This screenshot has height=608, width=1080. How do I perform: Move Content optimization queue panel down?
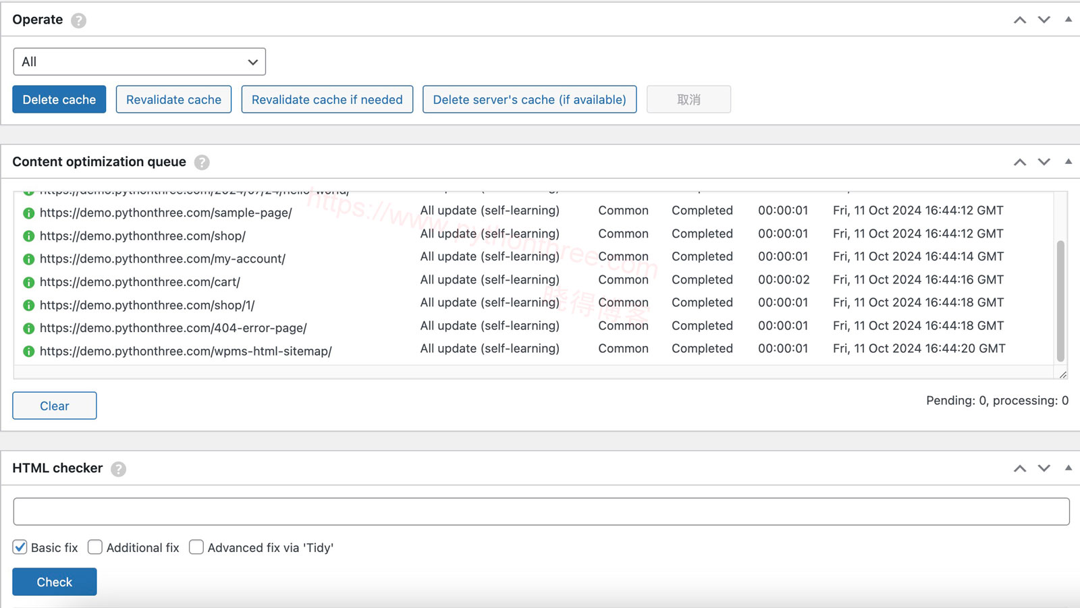pyautogui.click(x=1044, y=162)
